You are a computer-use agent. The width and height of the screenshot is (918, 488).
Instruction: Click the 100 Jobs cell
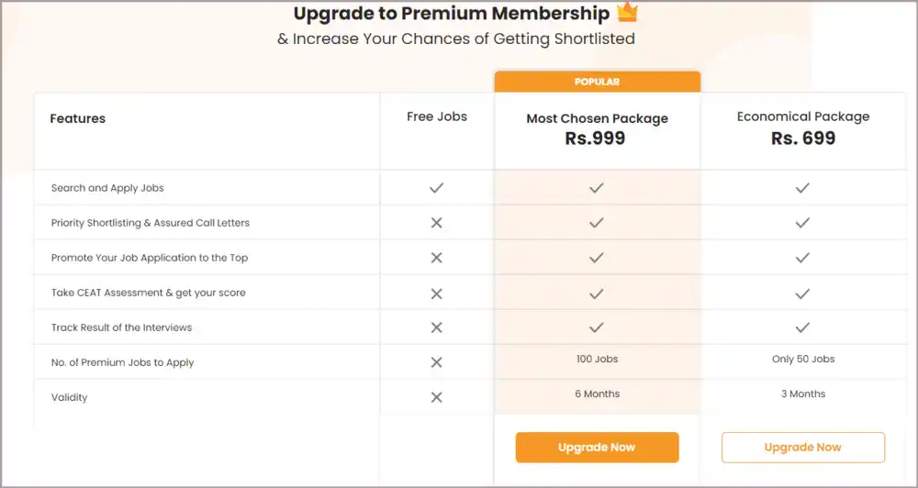pos(597,359)
